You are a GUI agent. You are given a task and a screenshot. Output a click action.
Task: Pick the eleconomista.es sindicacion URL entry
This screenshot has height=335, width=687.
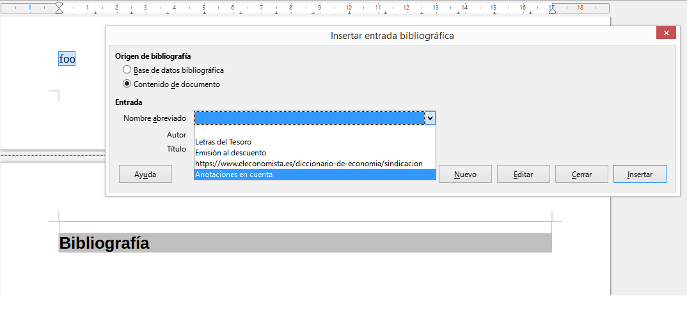315,164
